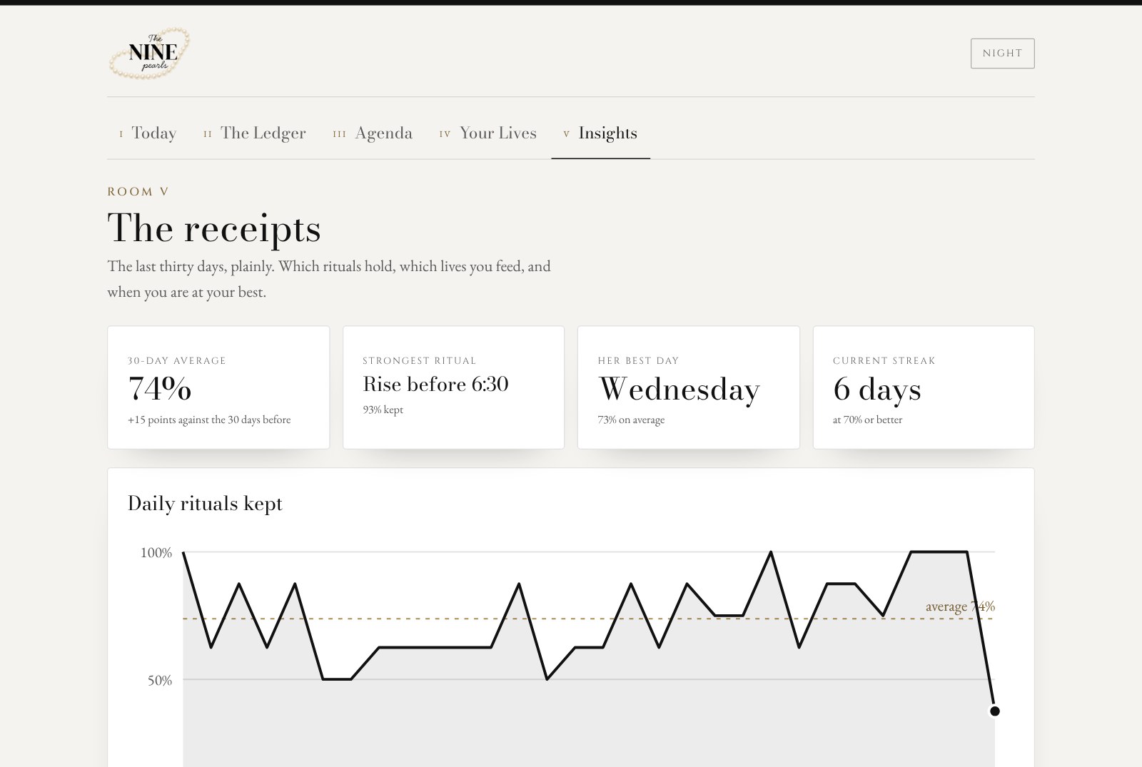
Task: Click the Daily rituals kept heading
Action: point(205,504)
